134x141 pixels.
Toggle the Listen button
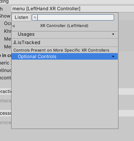tap(22, 17)
